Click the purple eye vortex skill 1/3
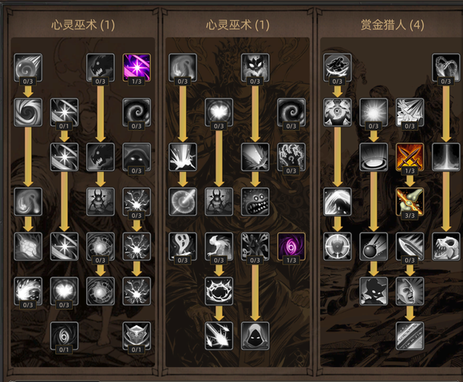This screenshot has height=382, width=463. [x=291, y=246]
